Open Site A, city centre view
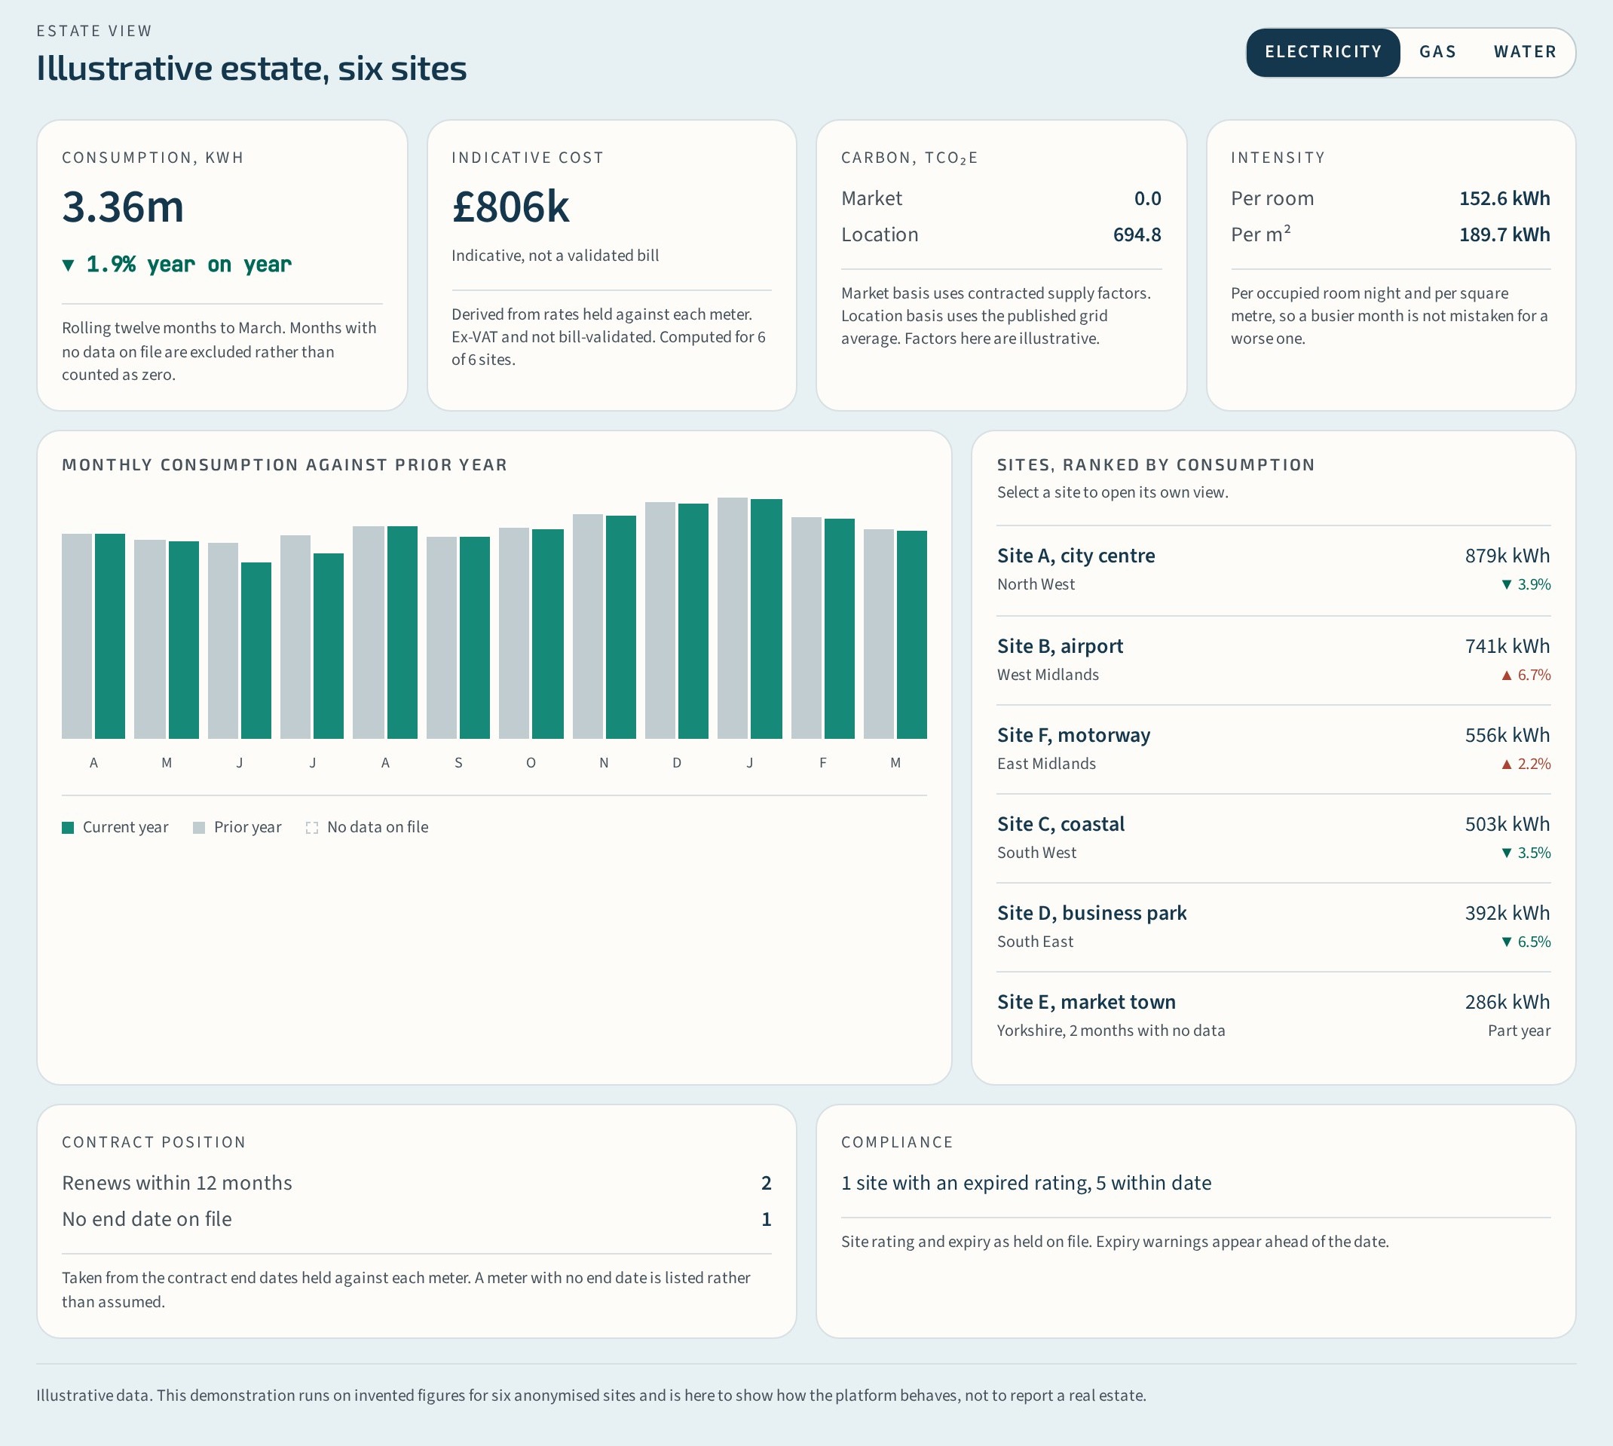 pos(1273,570)
